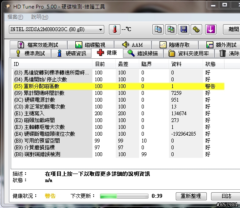Select the (03) 馬達旋轉到標準轉速所需時 row
The height and width of the screenshot is (208, 240).
point(119,73)
